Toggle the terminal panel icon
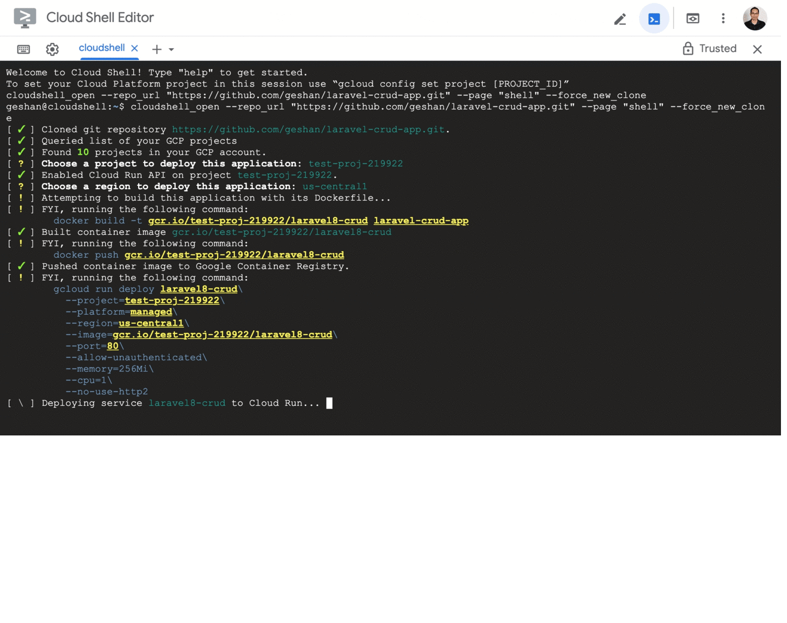This screenshot has height=623, width=787. tap(654, 18)
